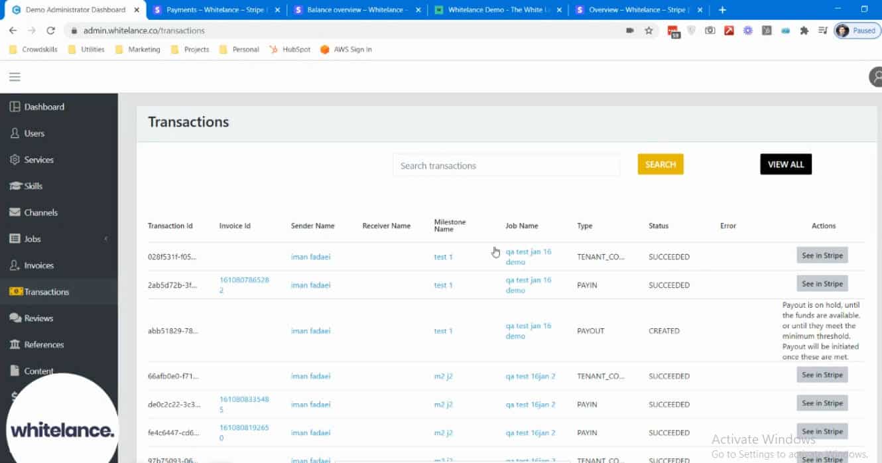See in Stripe for transaction 028f531f
Viewport: 882px width, 463px height.
coord(822,255)
